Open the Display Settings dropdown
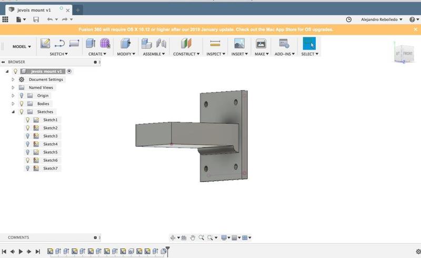The height and width of the screenshot is (258, 421). coord(225,238)
